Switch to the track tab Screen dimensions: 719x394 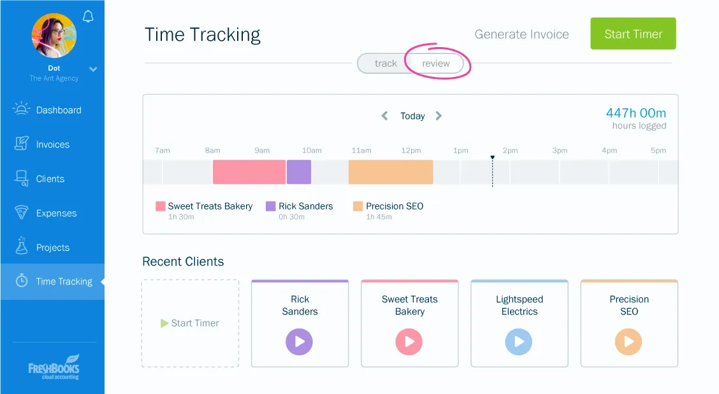click(x=386, y=63)
